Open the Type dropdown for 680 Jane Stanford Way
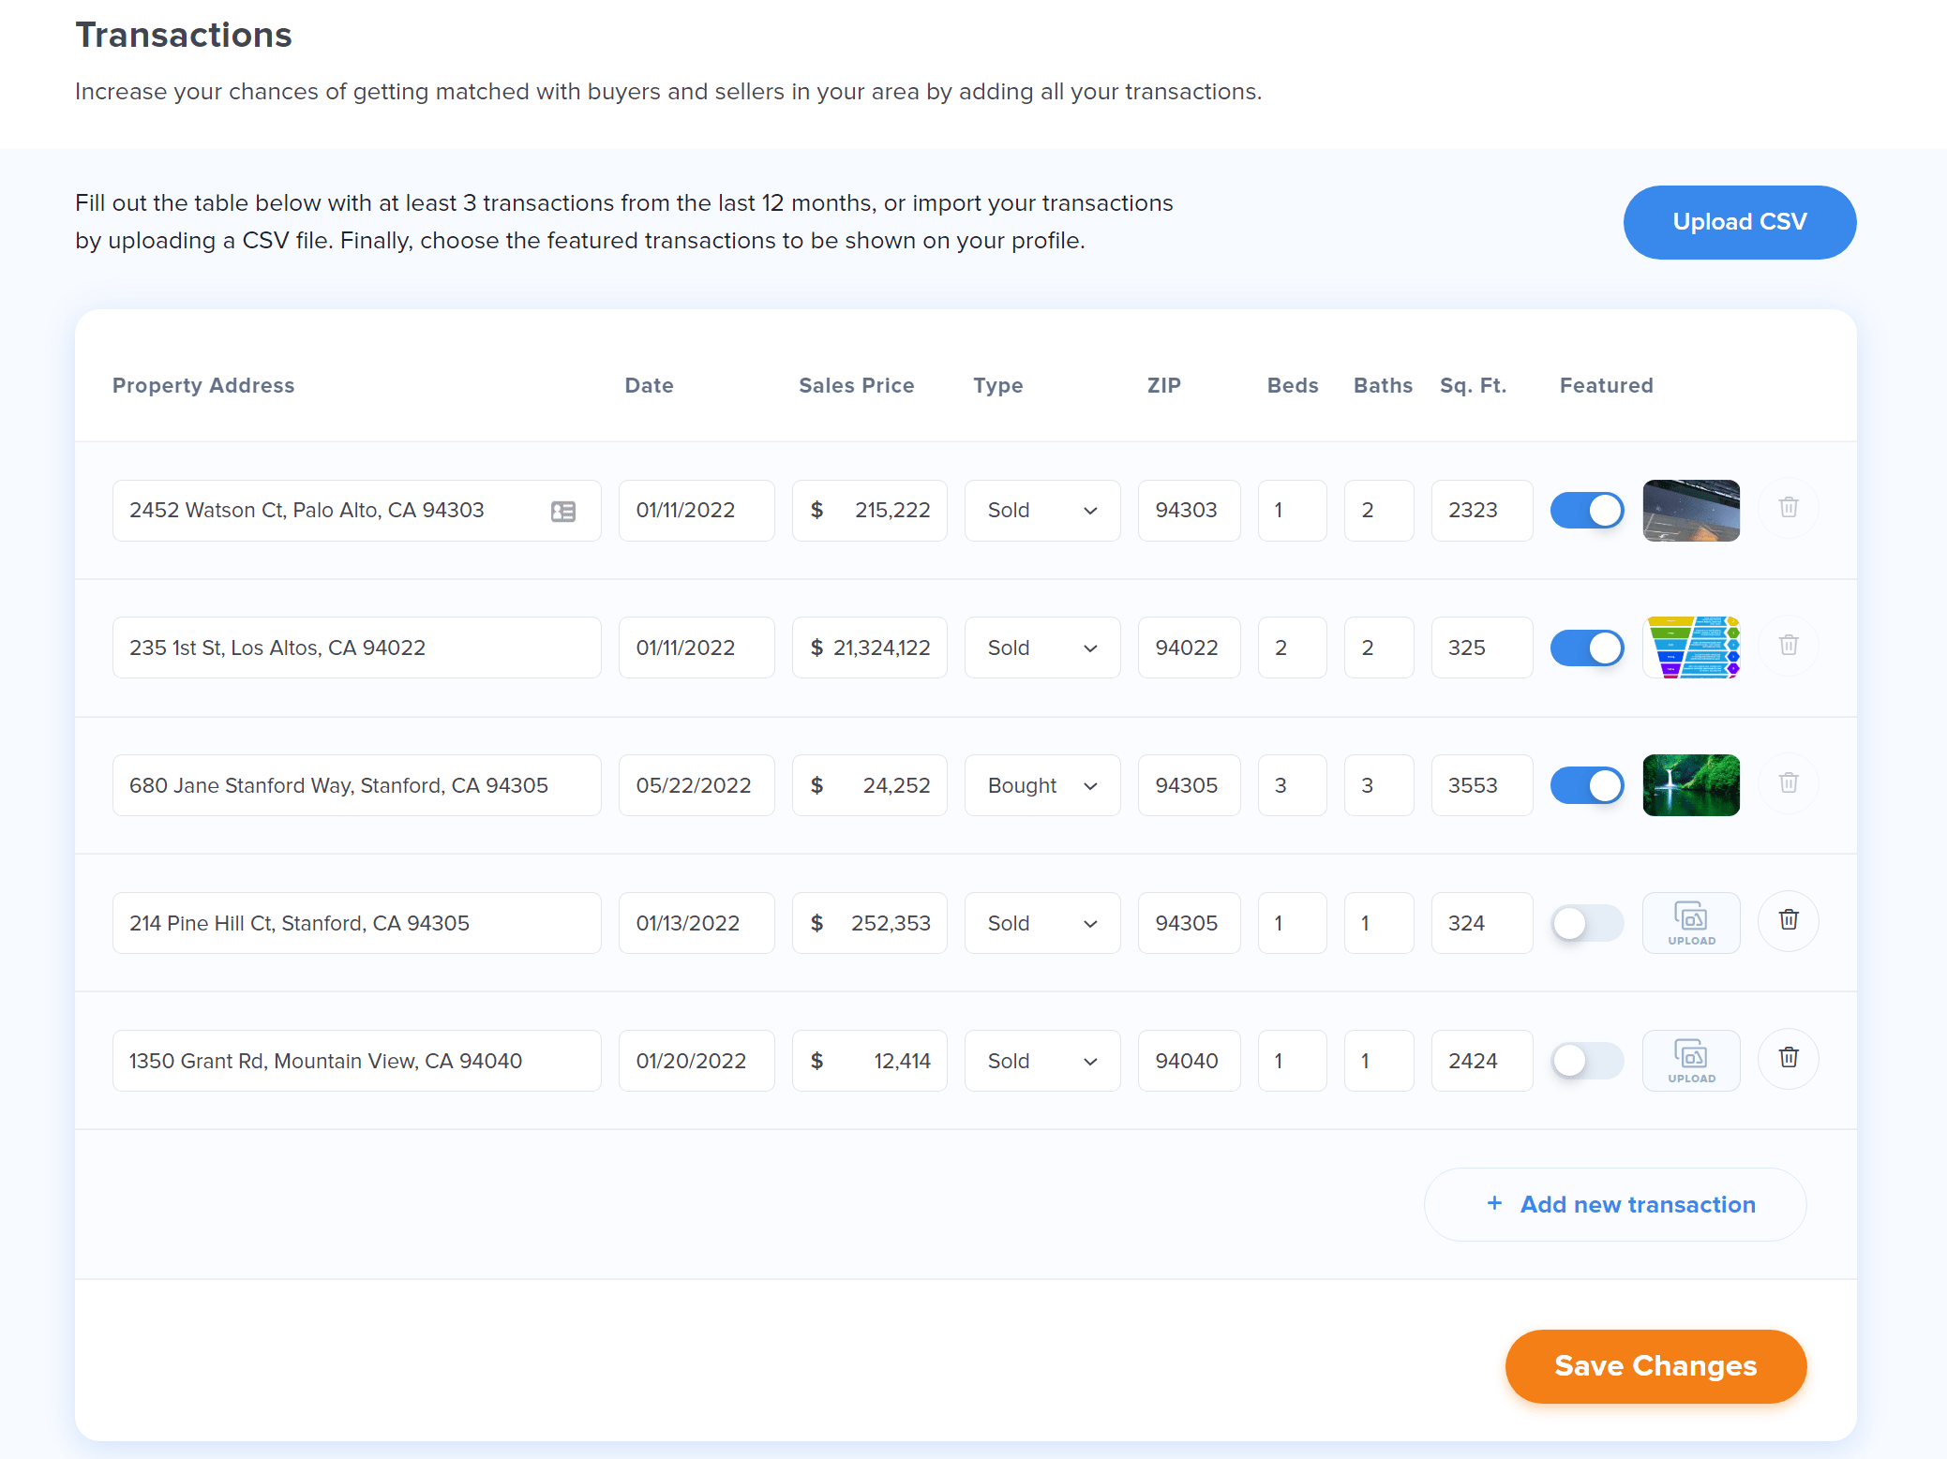 coord(1041,785)
